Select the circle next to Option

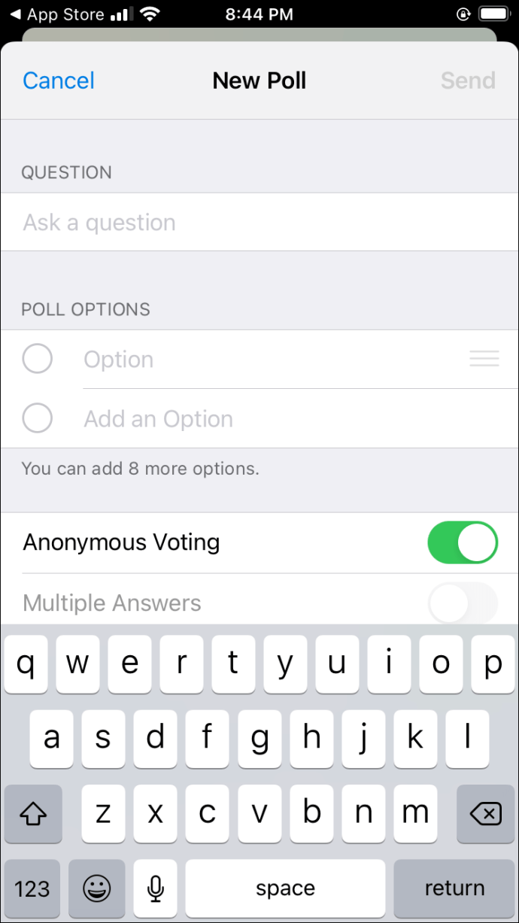38,359
